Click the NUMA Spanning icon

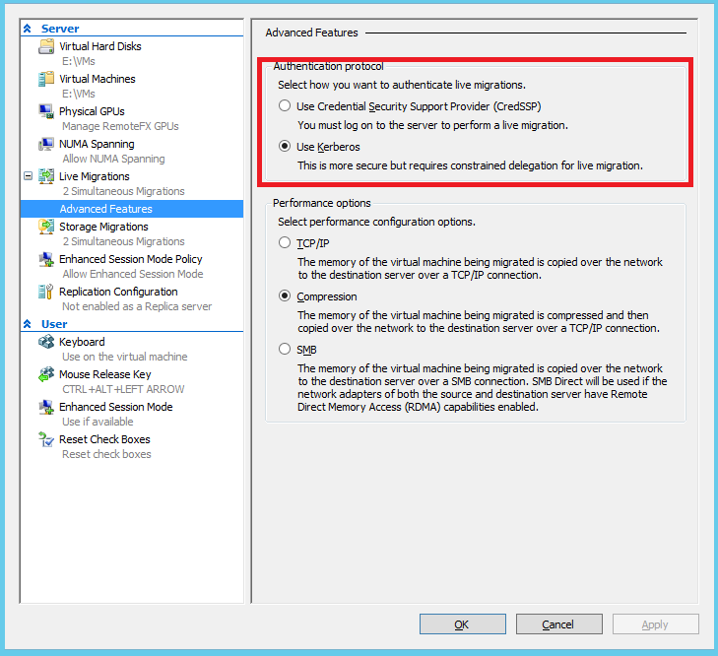[x=46, y=144]
